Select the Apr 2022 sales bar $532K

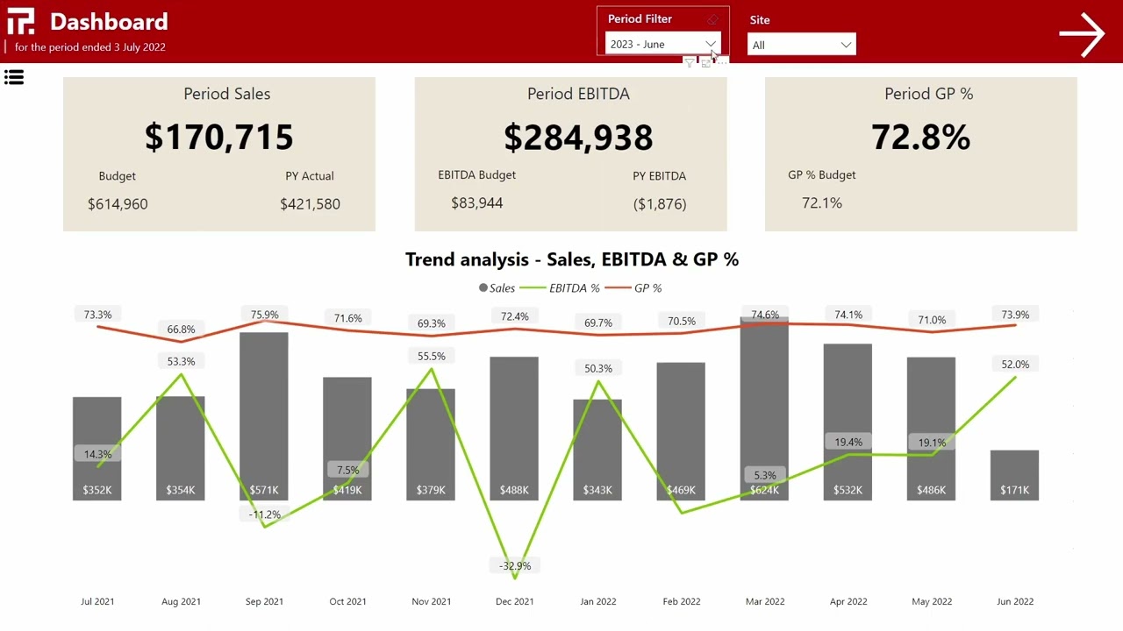tap(848, 422)
